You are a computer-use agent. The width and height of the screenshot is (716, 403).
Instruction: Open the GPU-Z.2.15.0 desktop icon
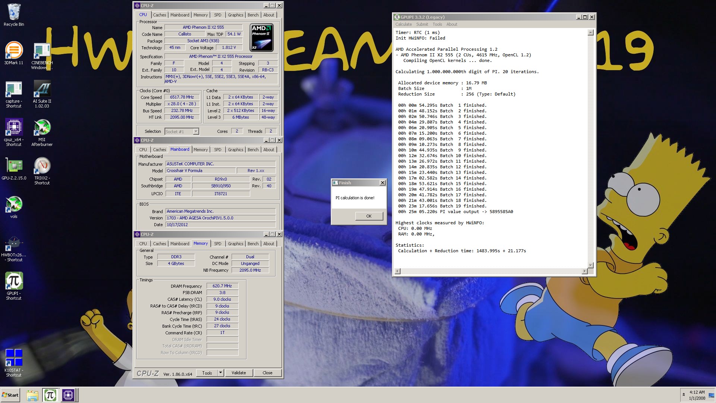click(x=14, y=169)
